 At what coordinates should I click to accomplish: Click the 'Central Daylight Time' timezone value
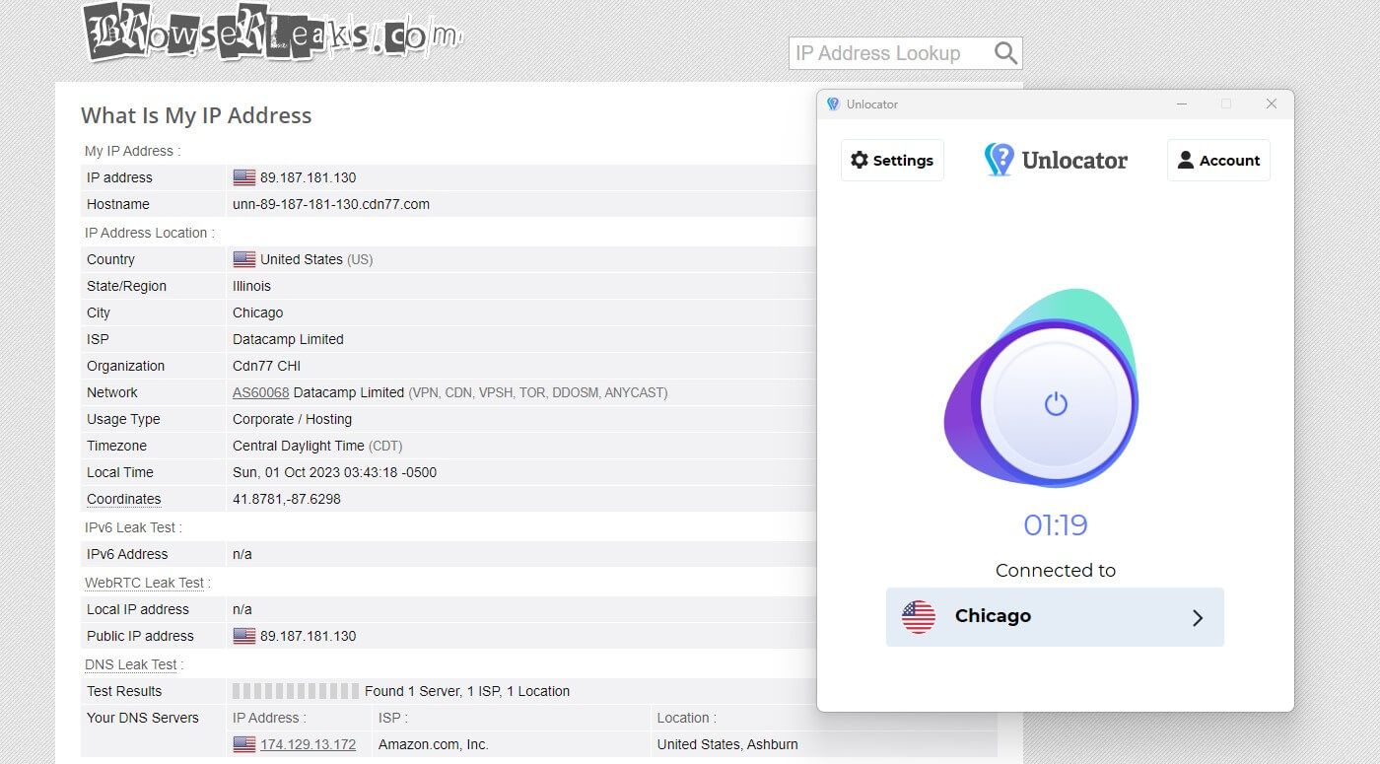click(x=299, y=446)
